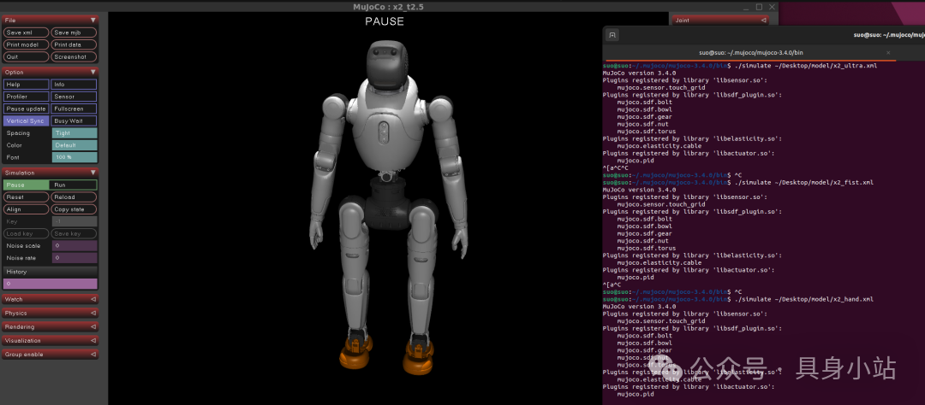
Task: Maximize the MuJoCo window
Action: point(759,7)
